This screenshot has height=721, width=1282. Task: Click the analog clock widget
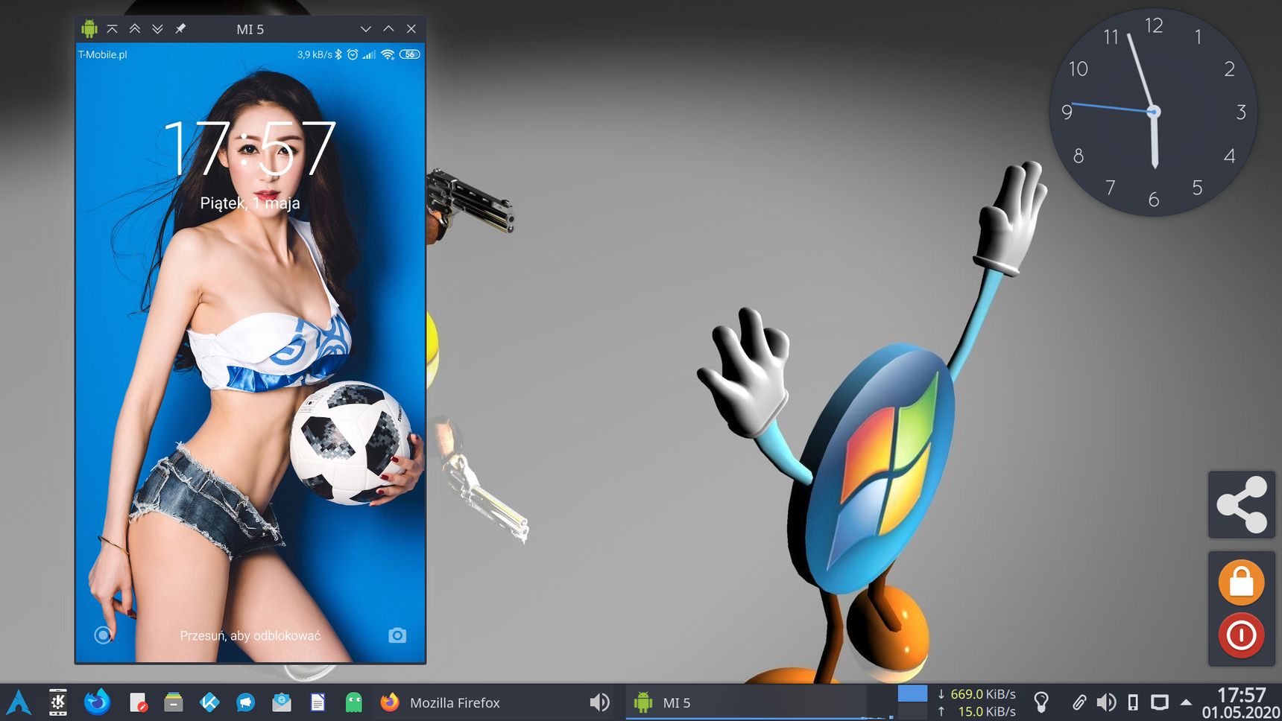(1153, 112)
